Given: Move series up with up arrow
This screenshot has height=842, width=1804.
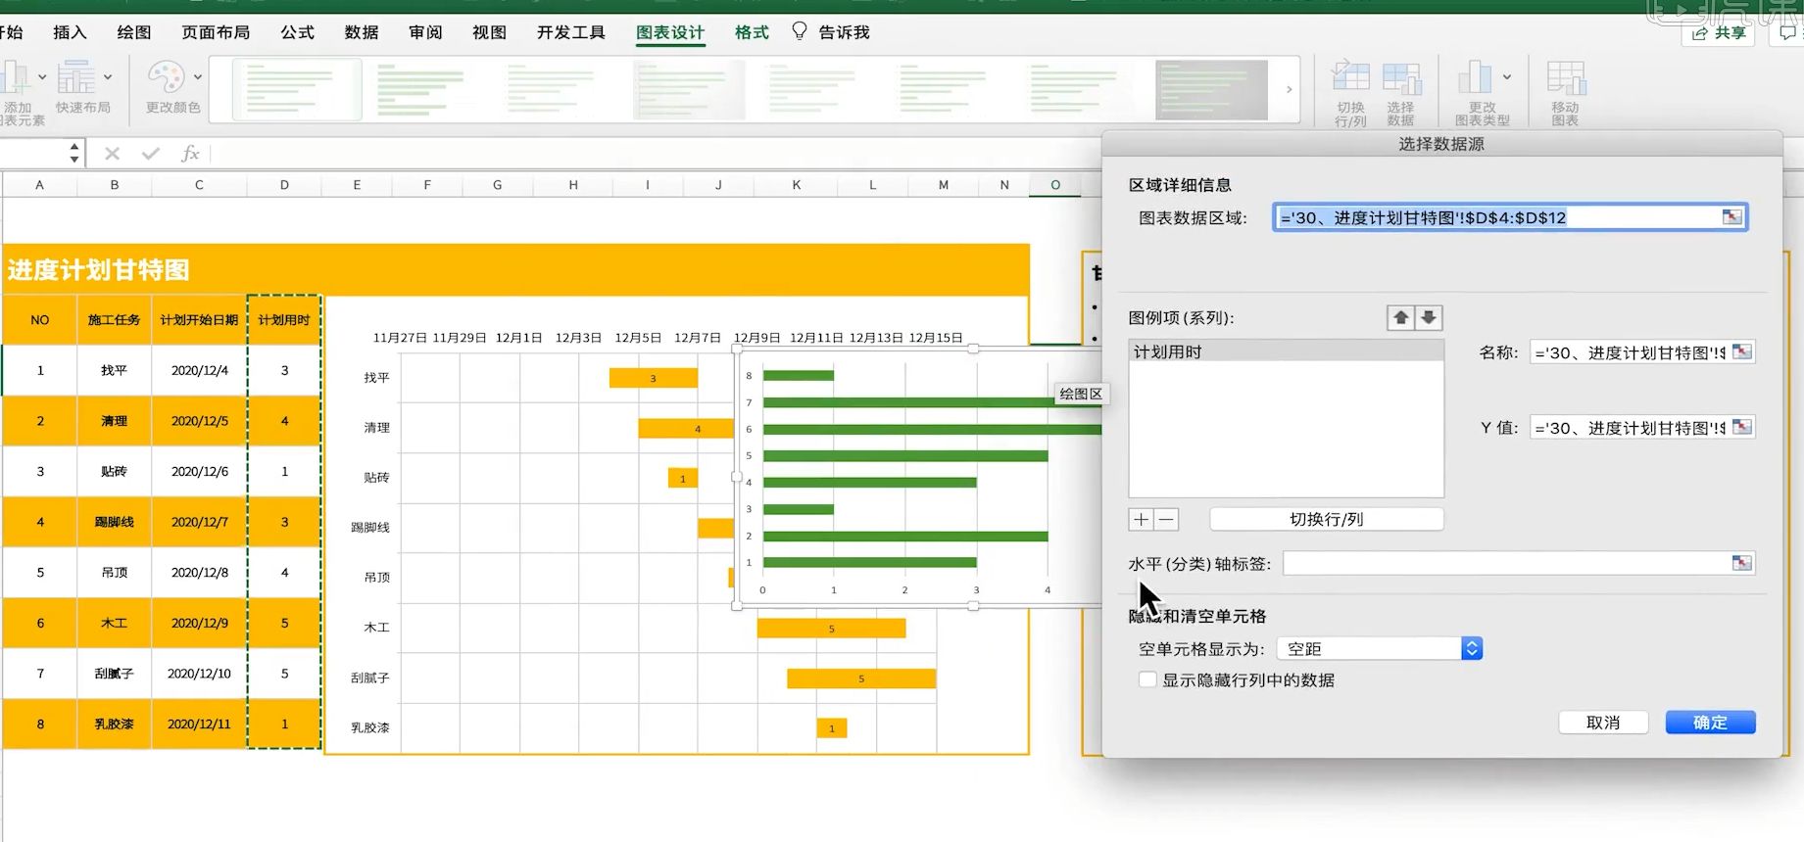Looking at the screenshot, I should 1400,317.
